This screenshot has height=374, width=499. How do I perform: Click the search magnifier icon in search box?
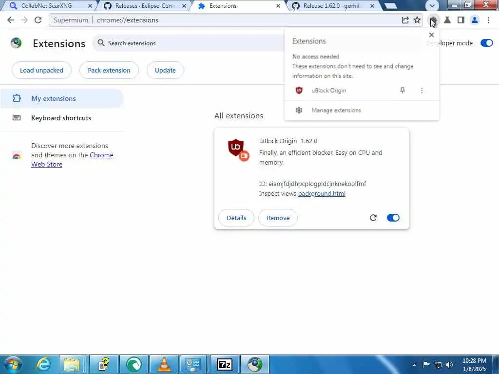click(101, 43)
